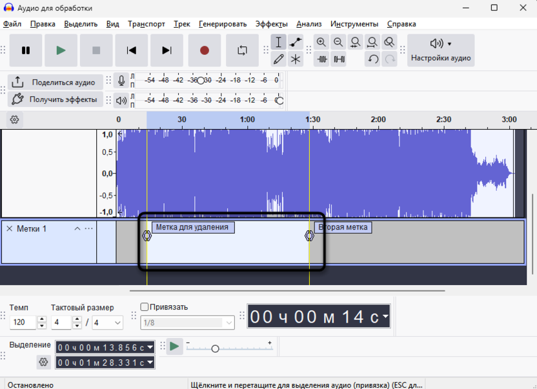Click the Получить эффекты button
This screenshot has width=537, height=389.
55,99
